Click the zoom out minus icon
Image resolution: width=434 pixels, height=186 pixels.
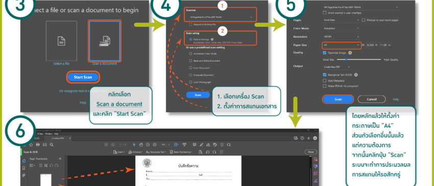(x=148, y=145)
